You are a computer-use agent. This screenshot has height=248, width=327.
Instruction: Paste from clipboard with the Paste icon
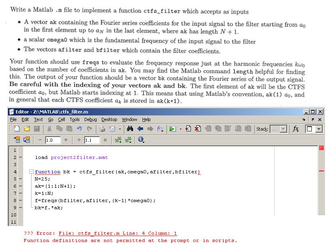click(69, 129)
